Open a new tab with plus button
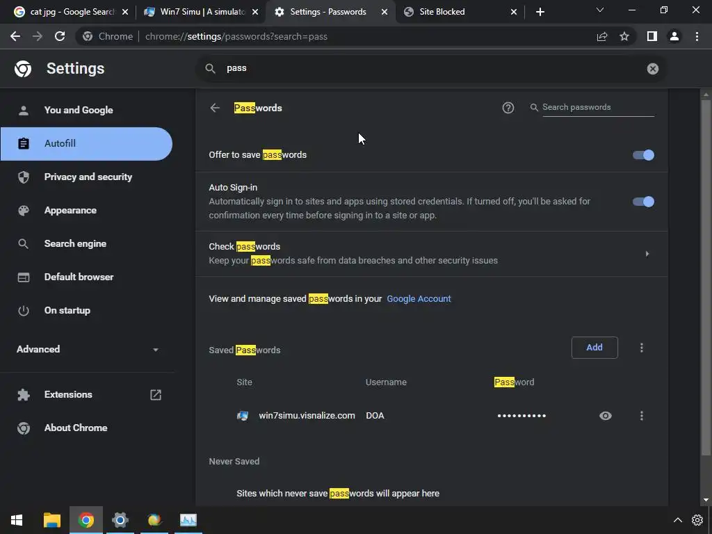The width and height of the screenshot is (712, 534). pos(540,12)
